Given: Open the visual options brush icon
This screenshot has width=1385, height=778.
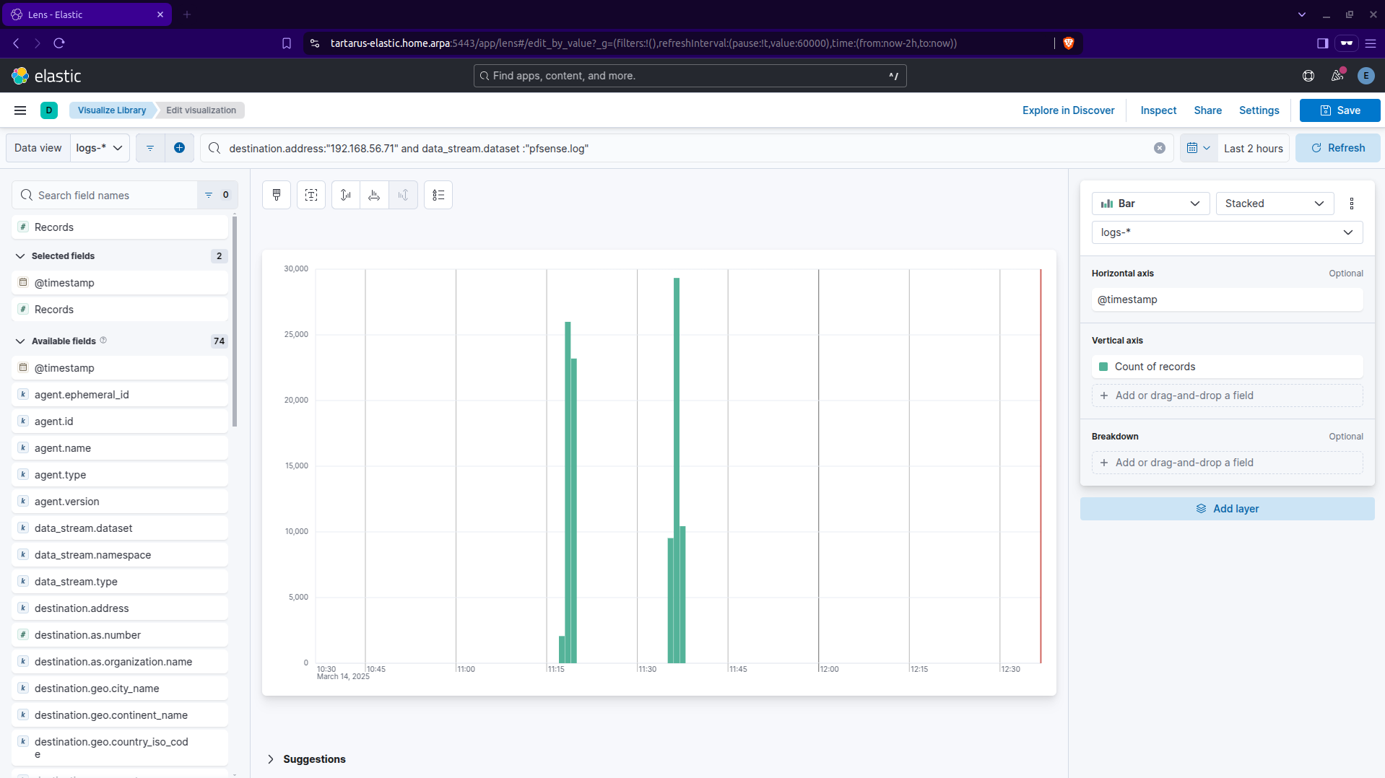Looking at the screenshot, I should [277, 195].
